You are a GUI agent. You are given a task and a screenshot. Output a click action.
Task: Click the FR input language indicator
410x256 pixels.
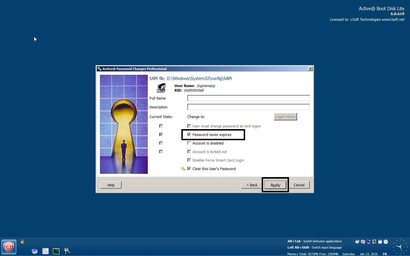[385, 254]
